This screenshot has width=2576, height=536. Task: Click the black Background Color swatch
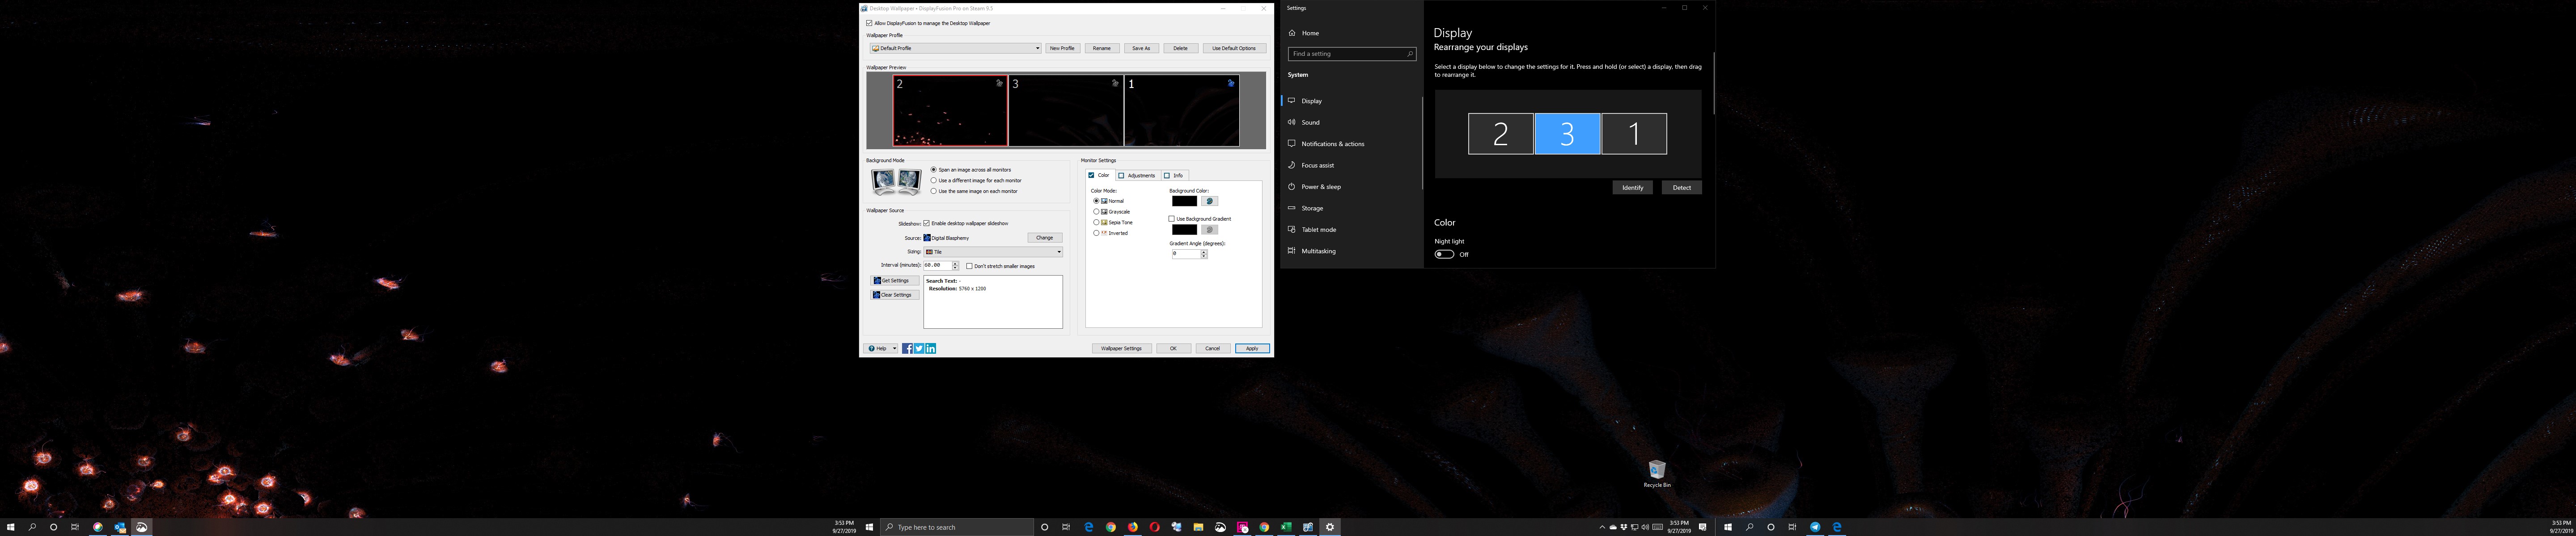(x=1185, y=201)
